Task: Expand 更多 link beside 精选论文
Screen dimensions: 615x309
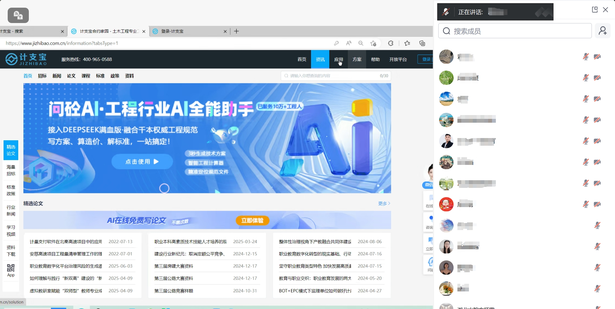Action: pos(384,203)
